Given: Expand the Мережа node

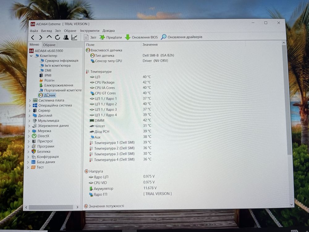Looking at the screenshot, I should [29, 131].
